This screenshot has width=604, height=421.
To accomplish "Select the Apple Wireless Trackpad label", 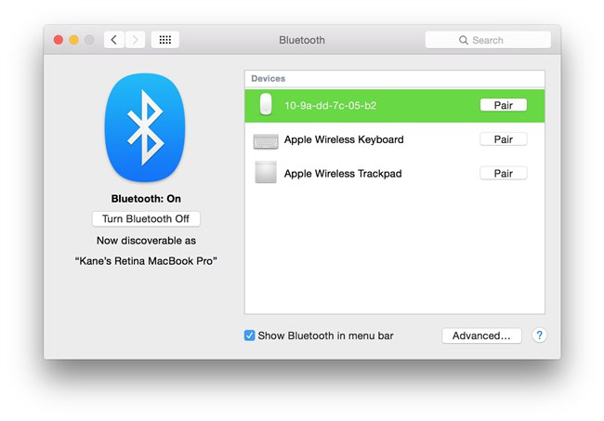I will (343, 174).
